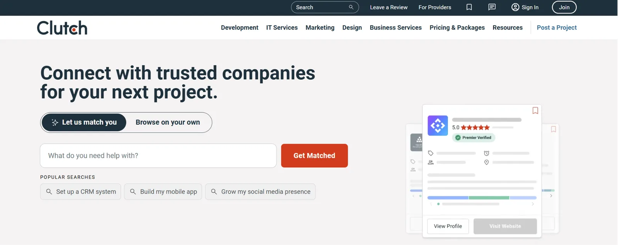The width and height of the screenshot is (618, 245).
Task: Open the Business Services menu
Action: tap(396, 28)
